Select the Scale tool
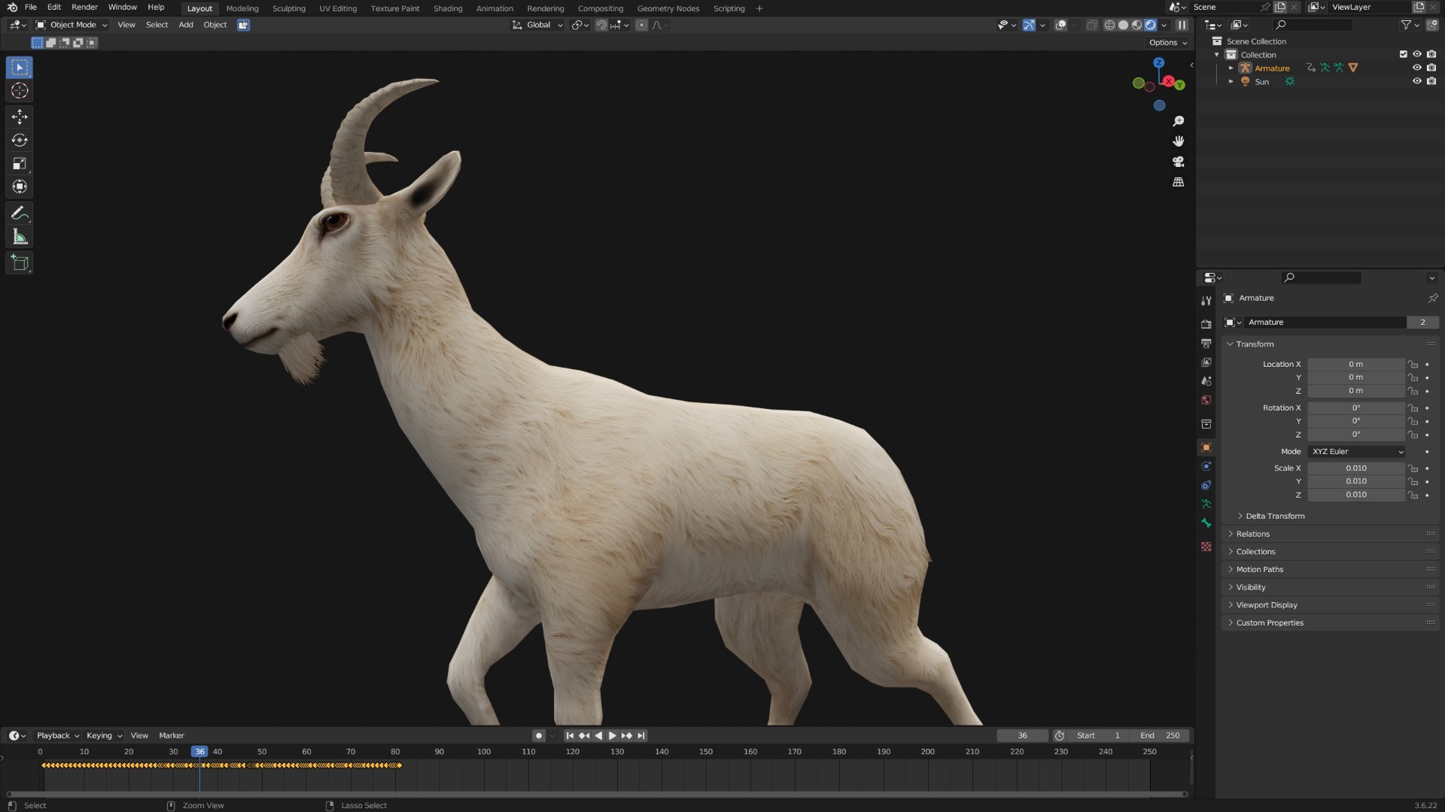 pos(20,163)
